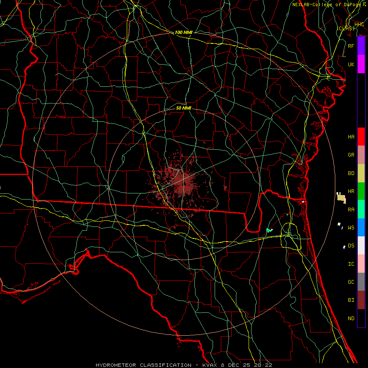Click the yellow BD legend color swatch
The image size is (368, 368).
(361, 173)
